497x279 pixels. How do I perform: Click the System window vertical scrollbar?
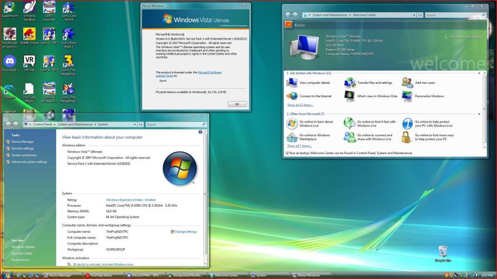click(x=206, y=198)
